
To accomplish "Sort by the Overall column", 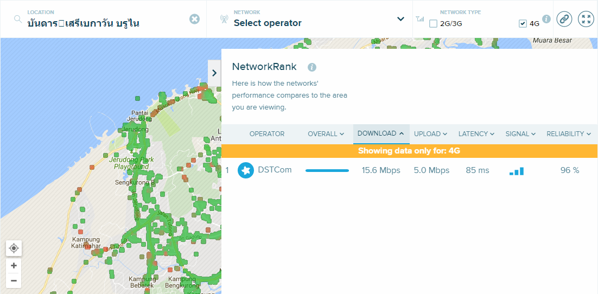I will [x=326, y=134].
